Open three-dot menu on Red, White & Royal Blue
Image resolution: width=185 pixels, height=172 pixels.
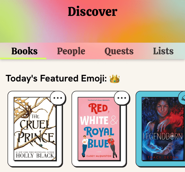tap(122, 98)
